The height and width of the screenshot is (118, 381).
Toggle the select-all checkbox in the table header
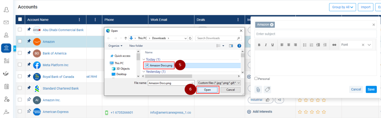20,19
